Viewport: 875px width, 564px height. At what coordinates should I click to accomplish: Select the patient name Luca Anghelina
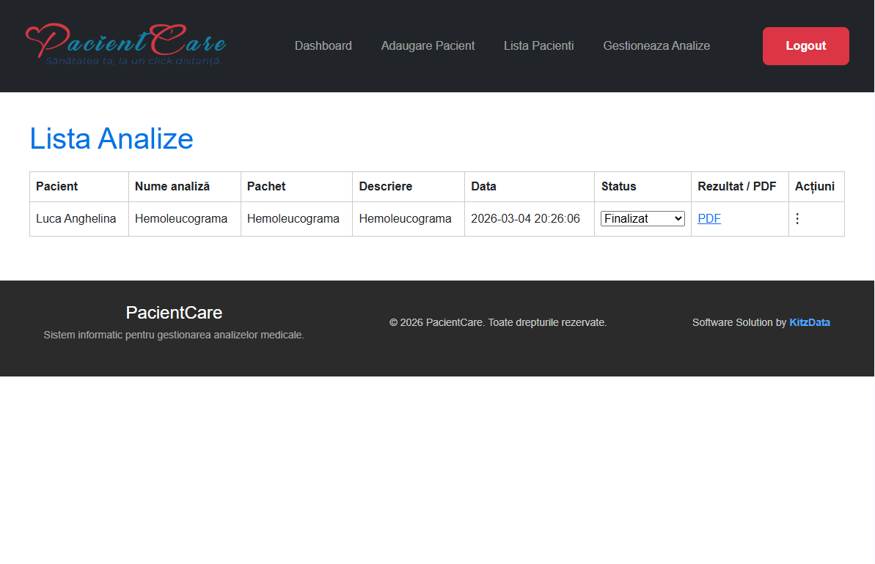(76, 219)
